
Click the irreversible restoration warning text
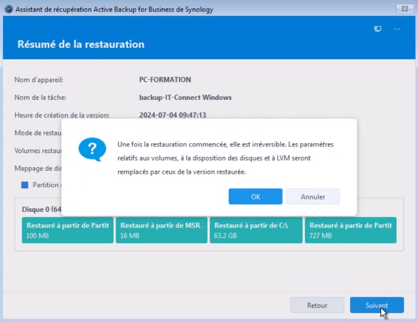[225, 158]
